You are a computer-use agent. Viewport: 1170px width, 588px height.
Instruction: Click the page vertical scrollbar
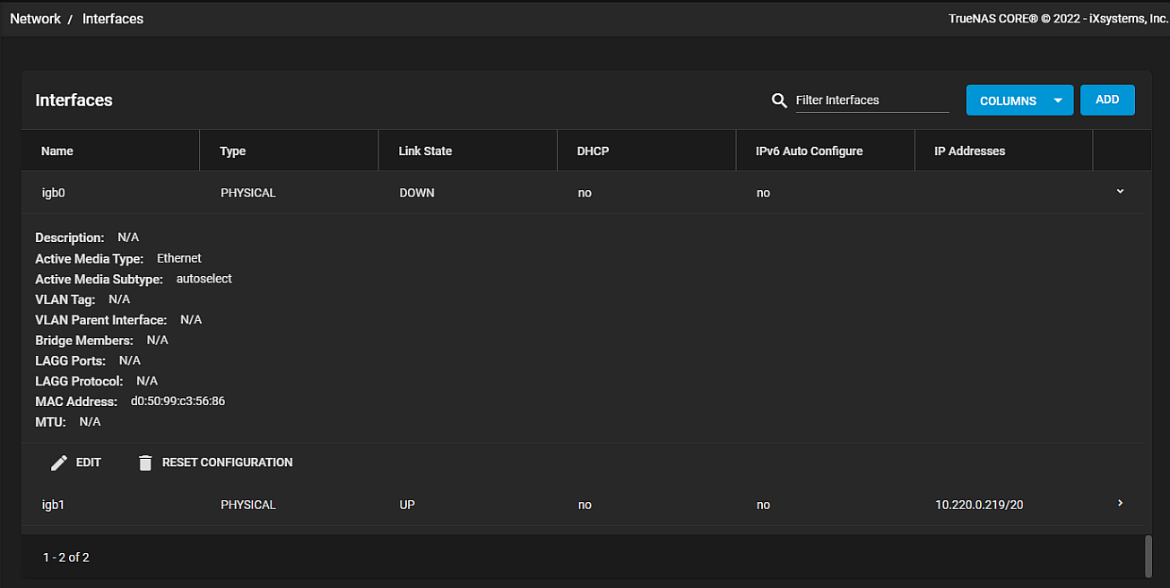(1148, 557)
